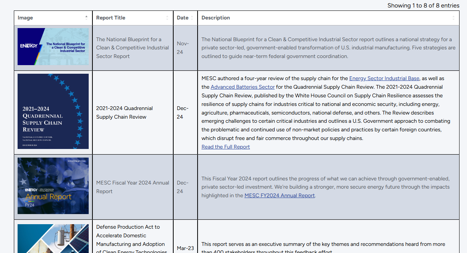Click the 400 stakeholders executive summary description
The image size is (467, 253).
click(323, 248)
